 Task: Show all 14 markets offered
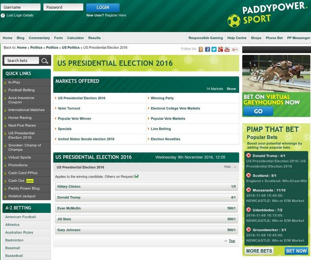point(231,89)
